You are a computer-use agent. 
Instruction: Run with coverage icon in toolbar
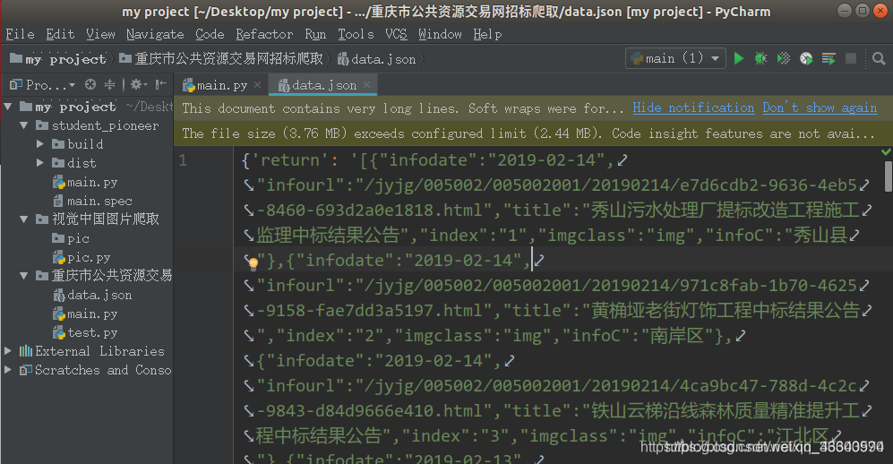tap(784, 58)
